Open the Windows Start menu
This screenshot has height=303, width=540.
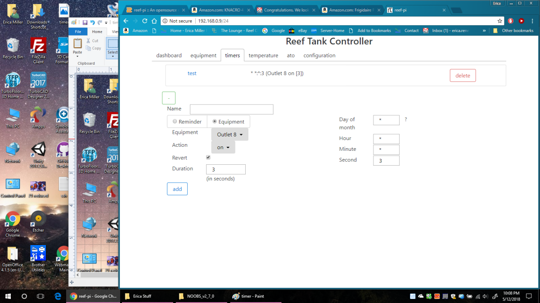pyautogui.click(x=8, y=296)
